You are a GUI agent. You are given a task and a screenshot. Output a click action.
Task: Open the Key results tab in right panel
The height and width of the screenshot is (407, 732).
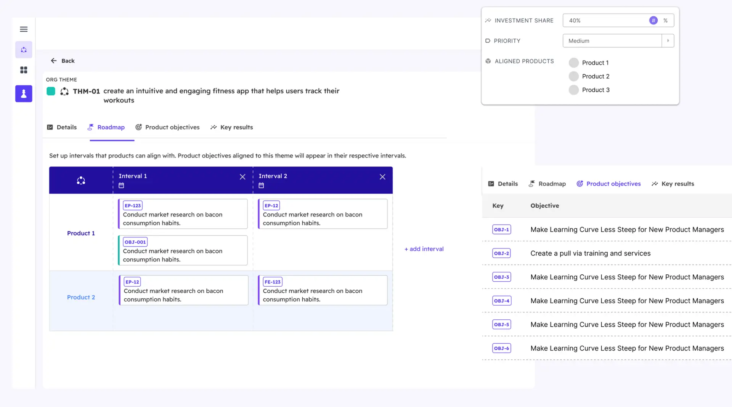tap(677, 184)
